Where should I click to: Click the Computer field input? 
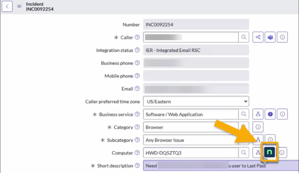pos(191,153)
